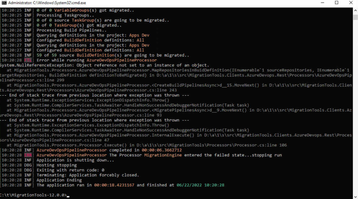Image resolution: width=358 pixels, height=199 pixels.
Task: Close the Administrator cmd.exe window
Action: coord(351,3)
